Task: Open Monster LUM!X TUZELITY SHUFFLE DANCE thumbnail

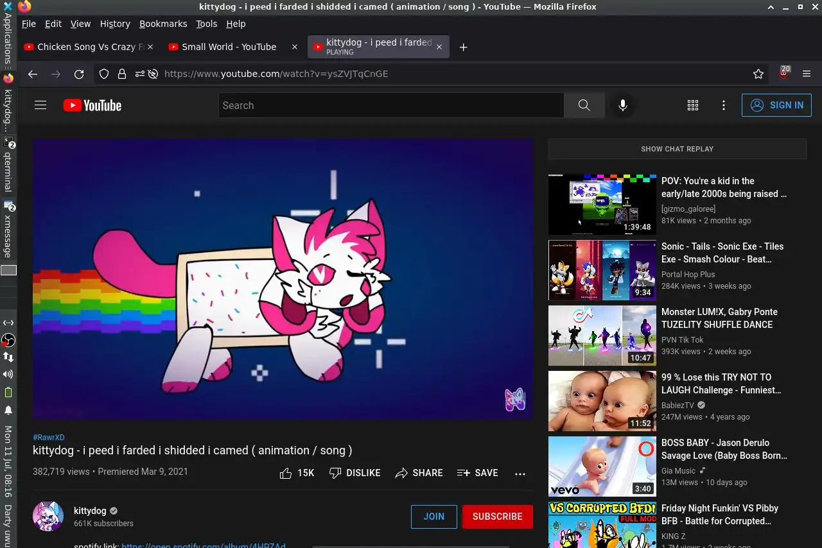Action: click(x=602, y=336)
